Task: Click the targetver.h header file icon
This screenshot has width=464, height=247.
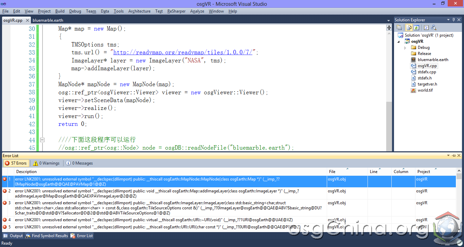Action: (413, 84)
